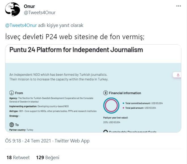This screenshot has width=187, height=164.
Task: Click the donut chart in Financial information
Action: [x=110, y=106]
